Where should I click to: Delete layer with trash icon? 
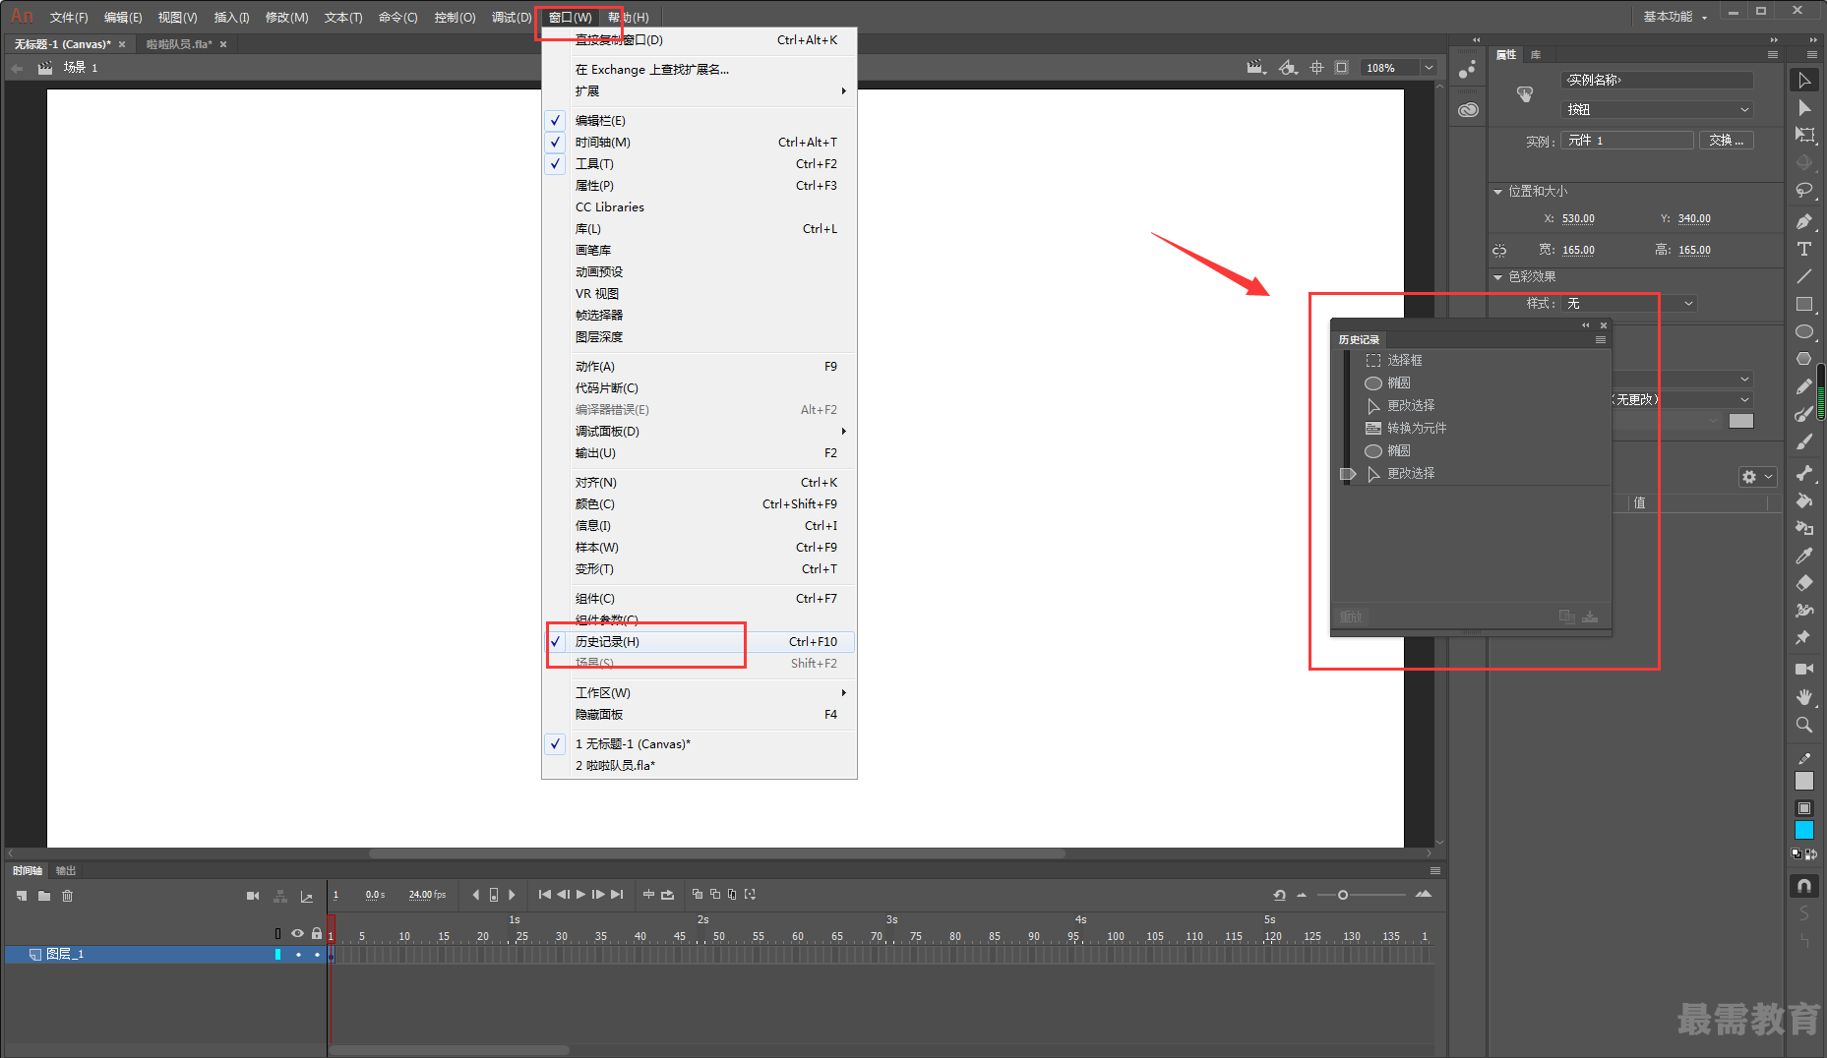pos(68,896)
